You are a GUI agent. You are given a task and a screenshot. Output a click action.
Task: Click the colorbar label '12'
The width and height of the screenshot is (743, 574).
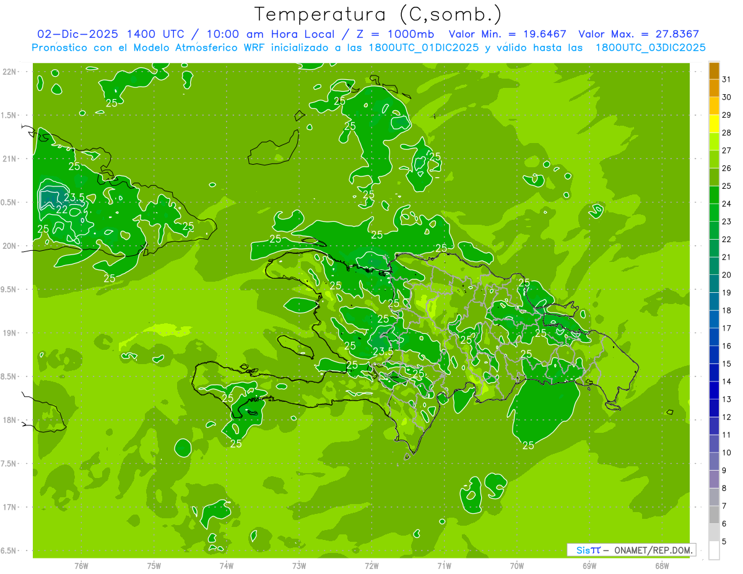727,417
